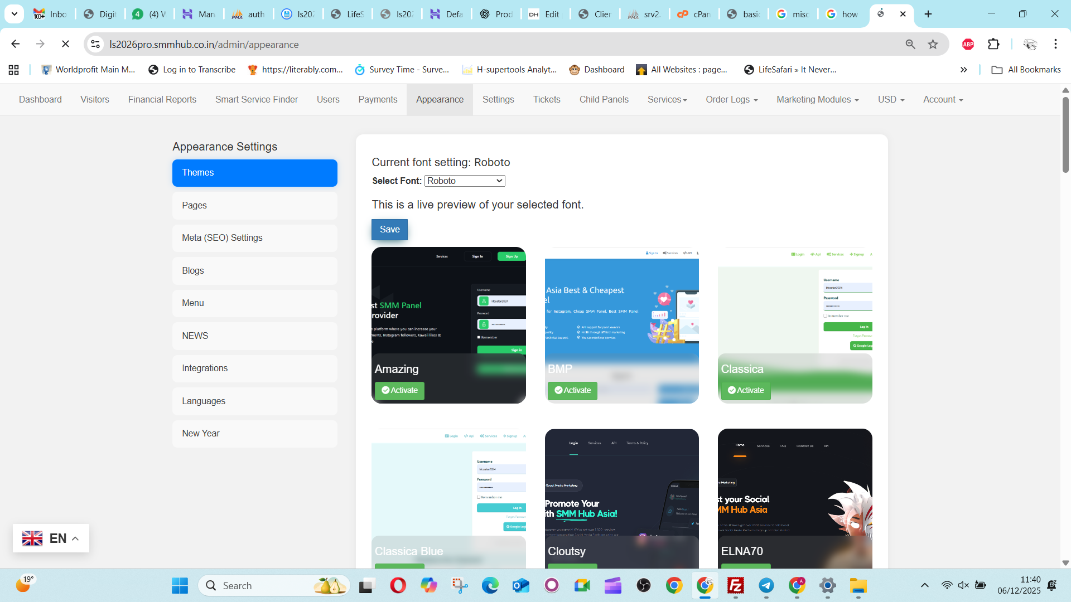Image resolution: width=1071 pixels, height=602 pixels.
Task: Bookmark this page with the star icon
Action: [933, 44]
